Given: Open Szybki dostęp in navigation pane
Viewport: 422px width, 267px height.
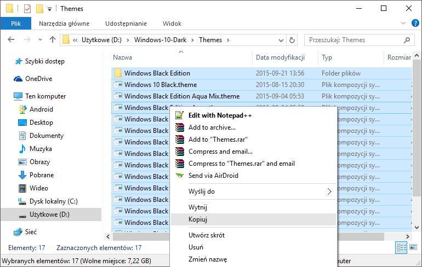Looking at the screenshot, I should [45, 61].
